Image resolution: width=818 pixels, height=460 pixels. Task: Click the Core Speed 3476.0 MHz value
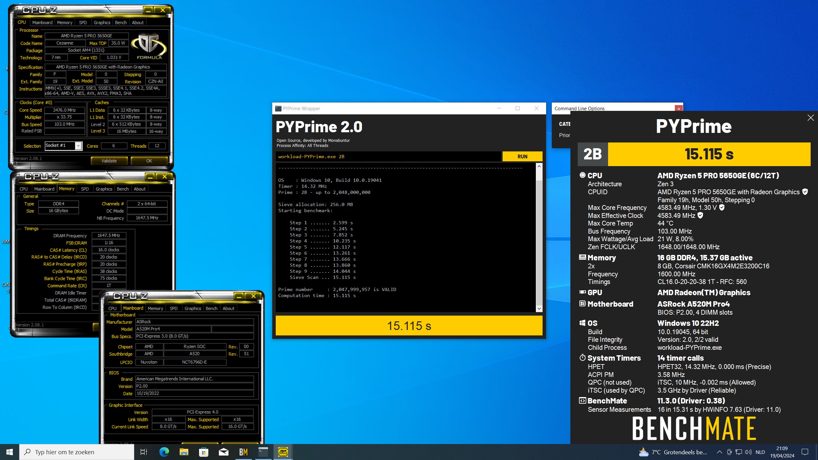click(x=65, y=110)
